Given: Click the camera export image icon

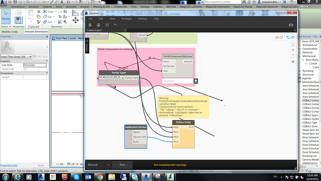Looking at the screenshot, I should pyautogui.click(x=291, y=25).
